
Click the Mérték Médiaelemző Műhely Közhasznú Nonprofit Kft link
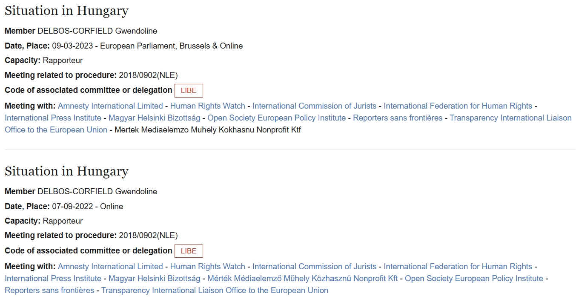click(x=302, y=279)
